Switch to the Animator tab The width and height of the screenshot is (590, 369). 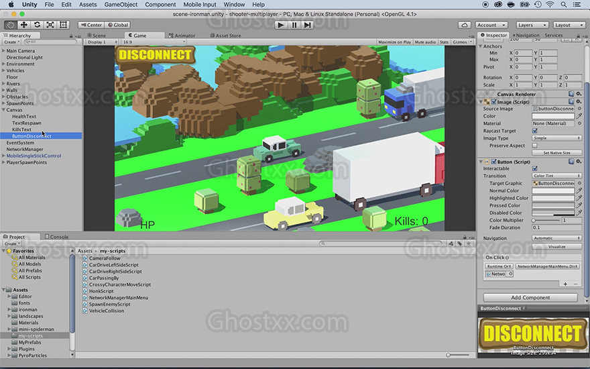(182, 36)
